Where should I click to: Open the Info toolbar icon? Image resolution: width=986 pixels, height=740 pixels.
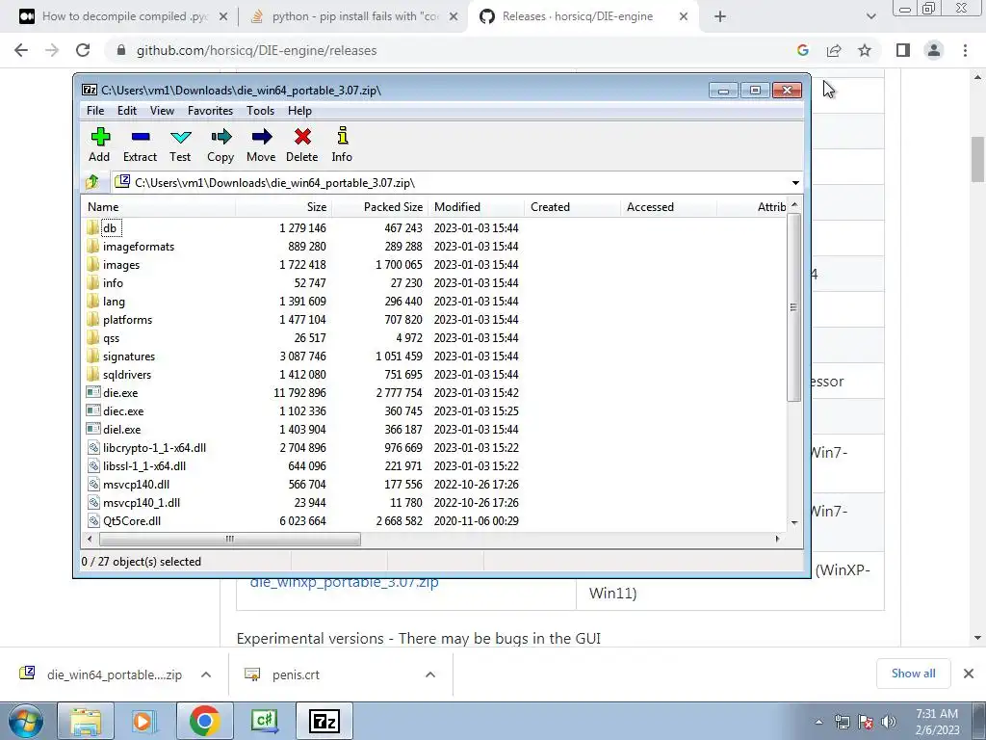(342, 136)
